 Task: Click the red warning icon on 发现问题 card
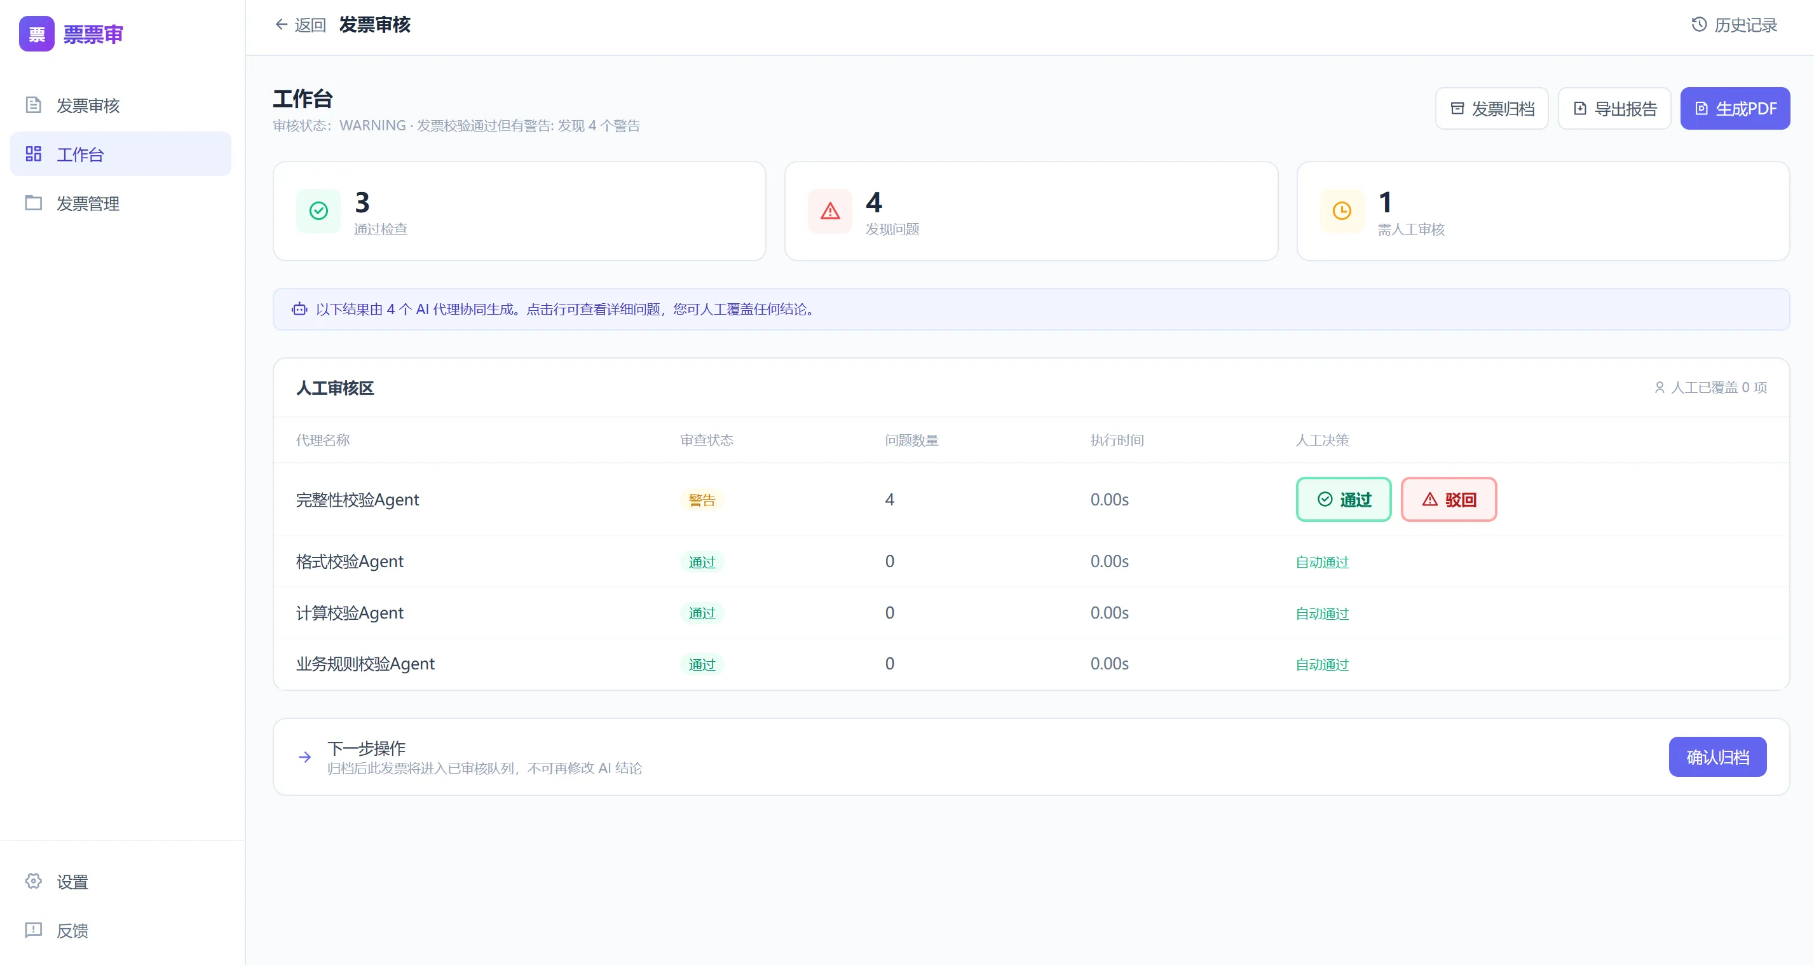830,210
